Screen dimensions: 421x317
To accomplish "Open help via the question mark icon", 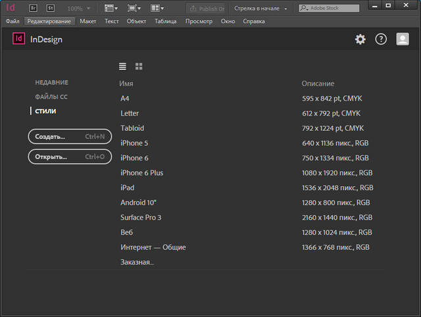I will tap(381, 39).
